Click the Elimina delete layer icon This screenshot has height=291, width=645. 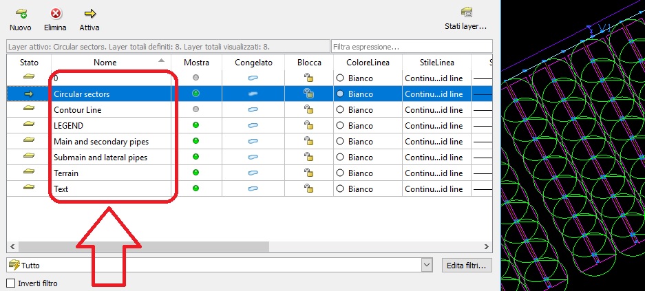(55, 13)
